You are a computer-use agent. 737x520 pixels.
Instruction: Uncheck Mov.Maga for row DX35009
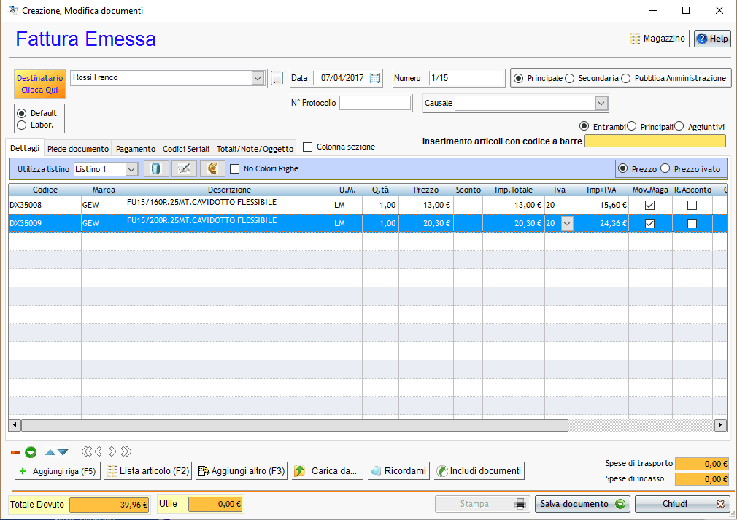point(649,224)
